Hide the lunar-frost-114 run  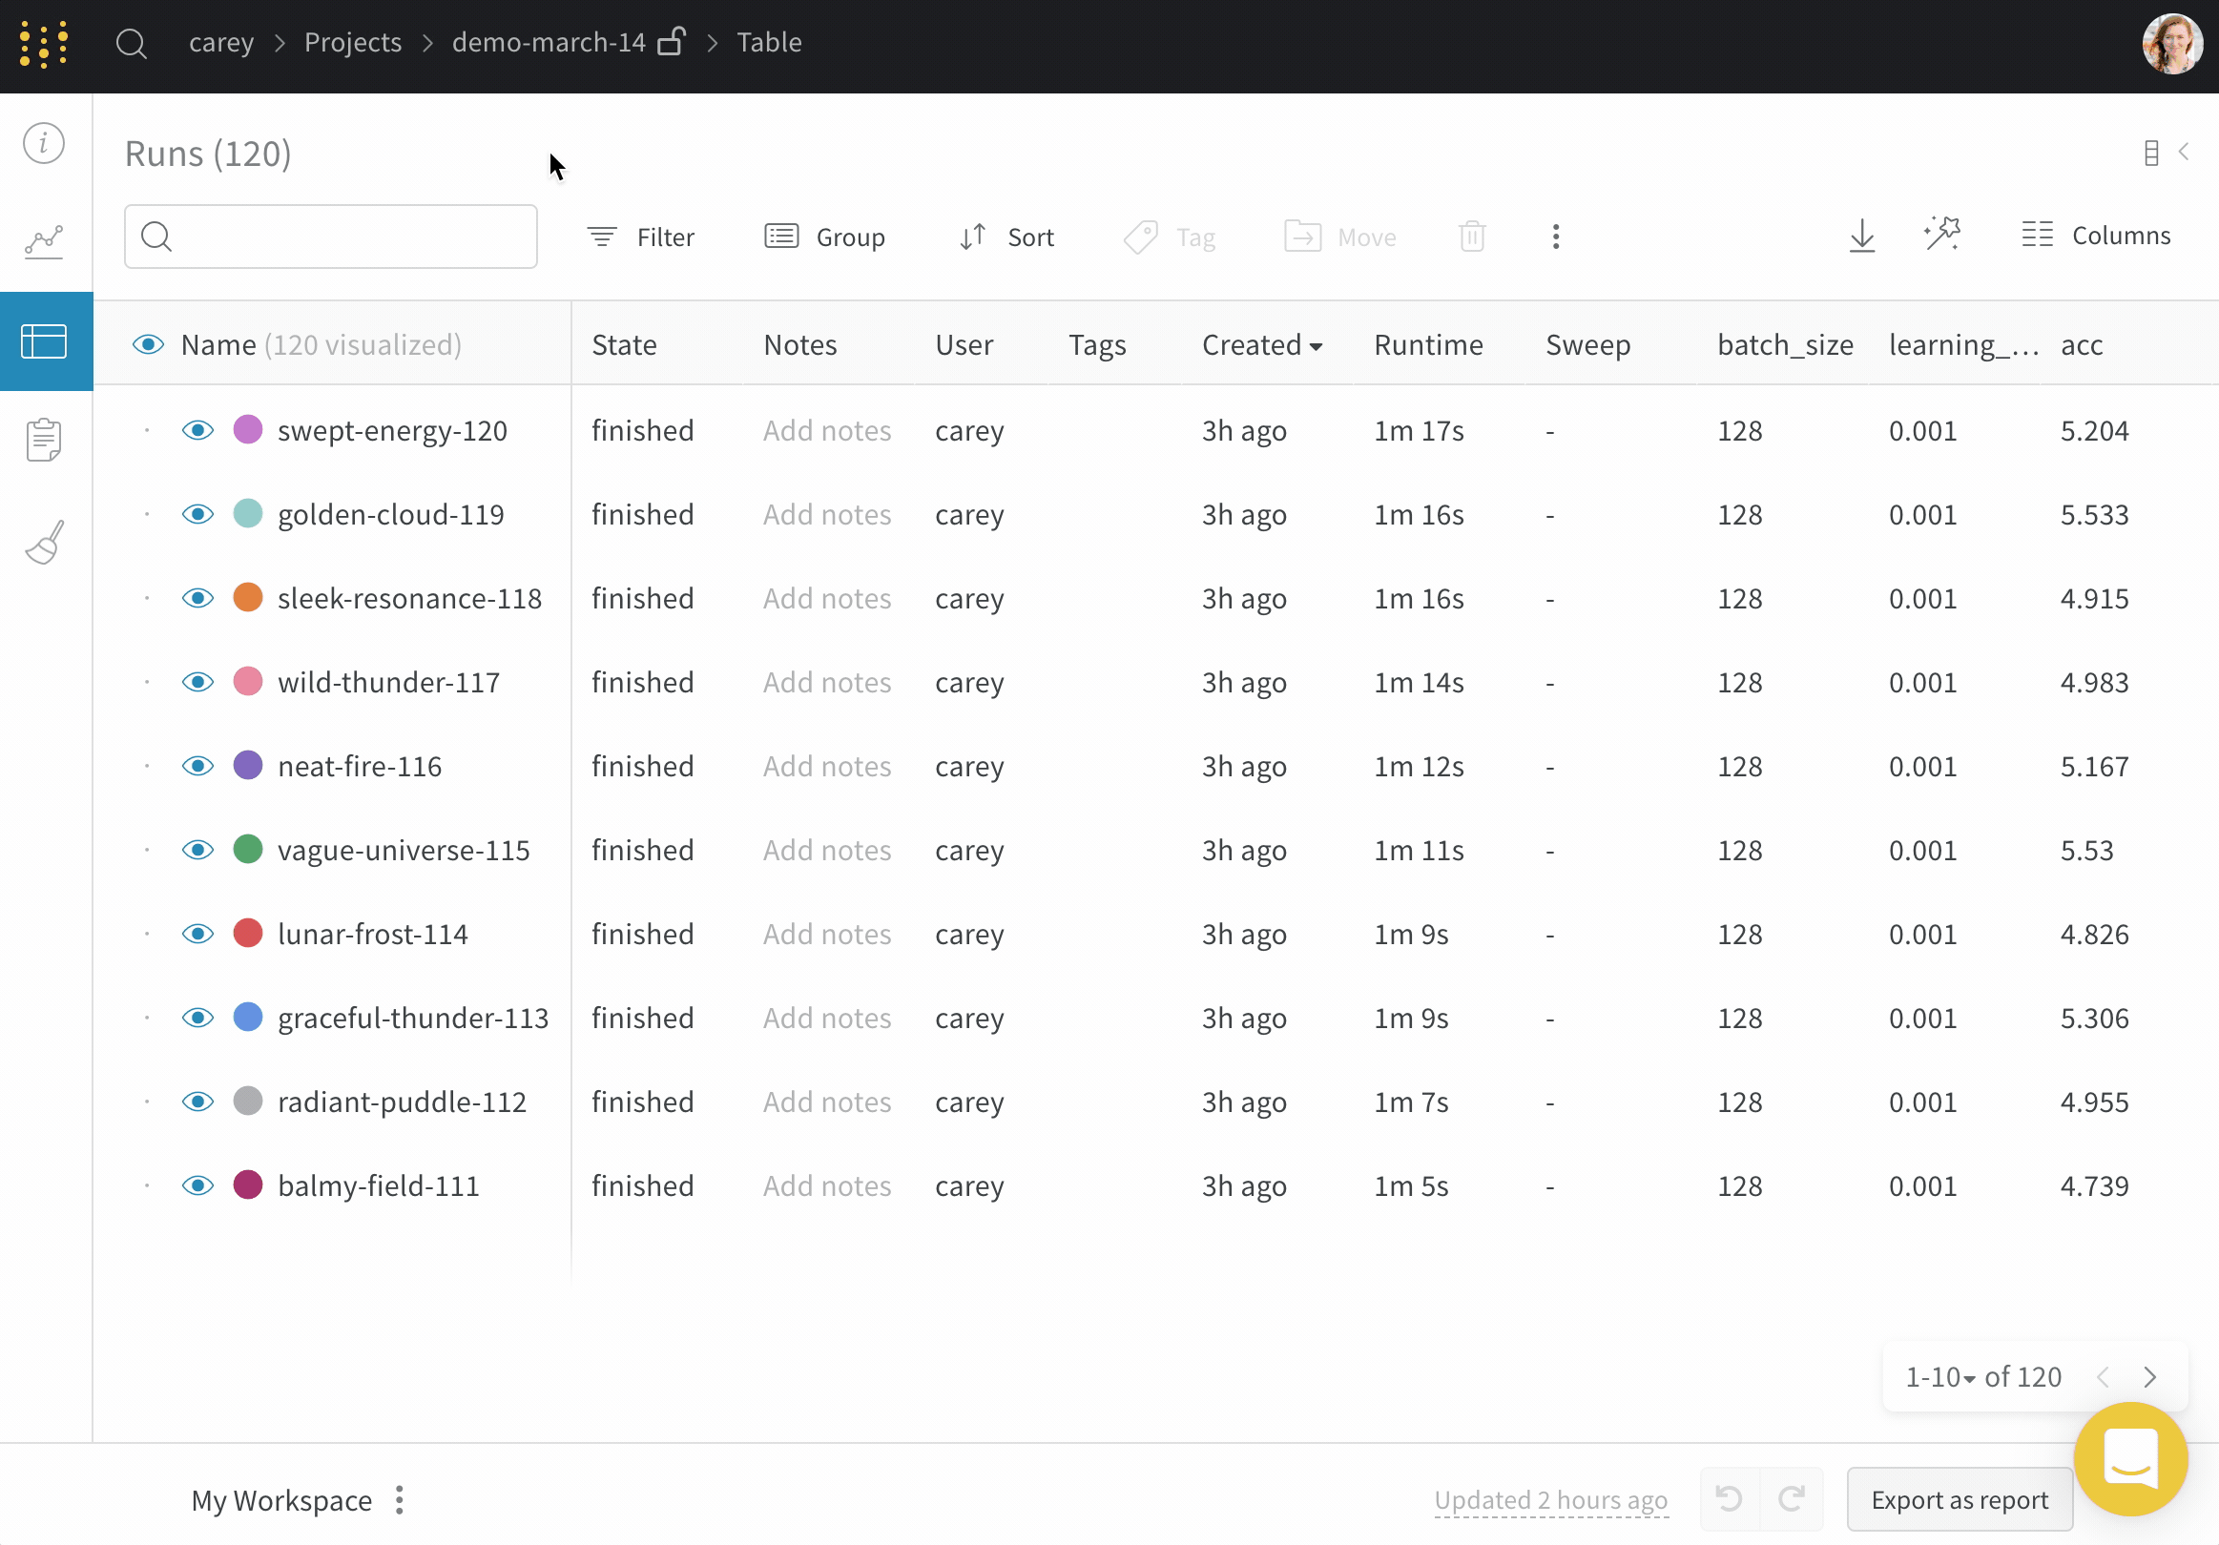pos(198,935)
